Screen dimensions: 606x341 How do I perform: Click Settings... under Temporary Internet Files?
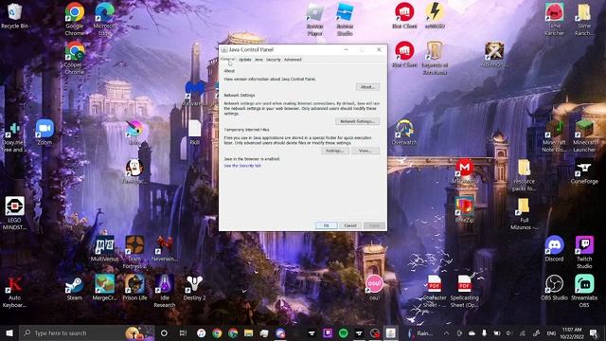point(334,151)
